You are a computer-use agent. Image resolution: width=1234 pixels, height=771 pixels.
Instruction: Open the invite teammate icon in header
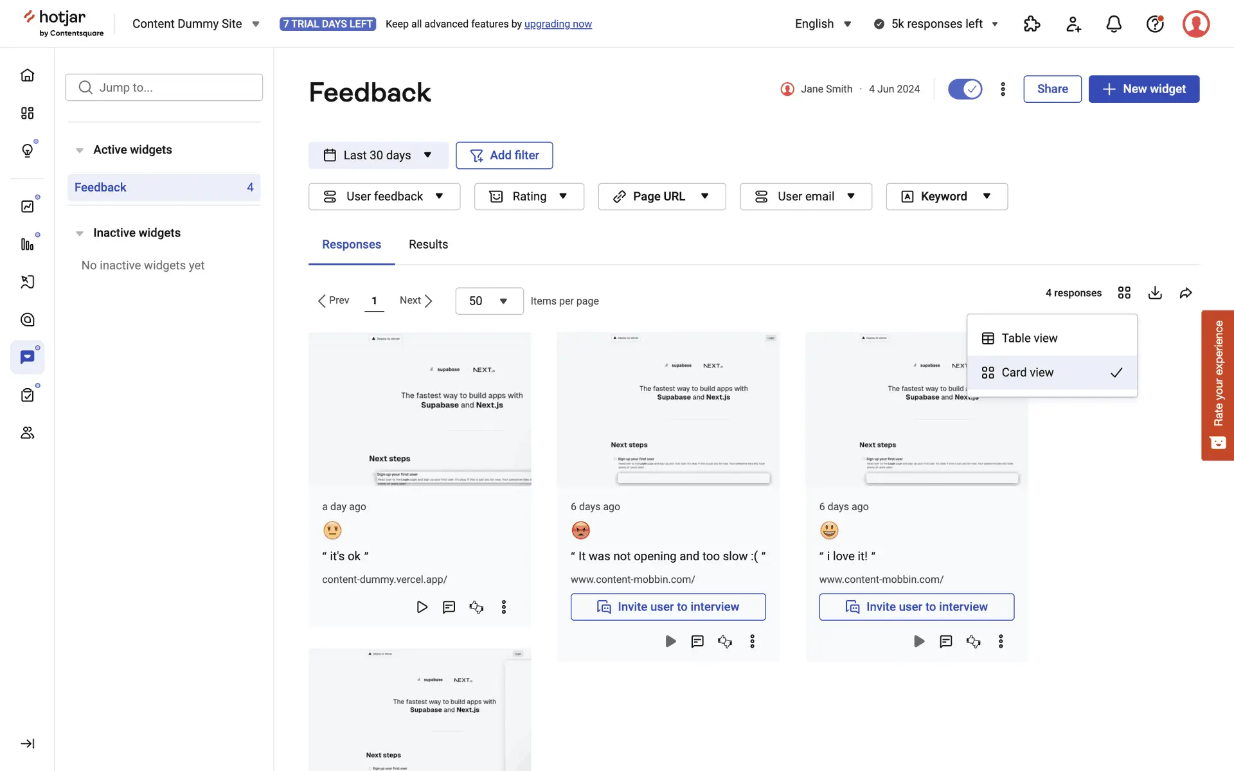click(x=1073, y=24)
